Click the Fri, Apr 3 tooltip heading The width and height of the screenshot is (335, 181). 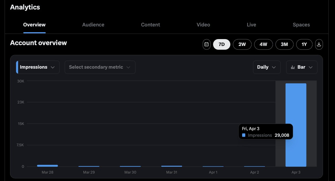(x=251, y=129)
